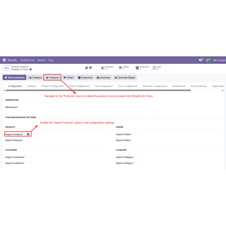Click the Export Category help mark
Image resolution: width=226 pixels, height=226 pixels.
134,163
